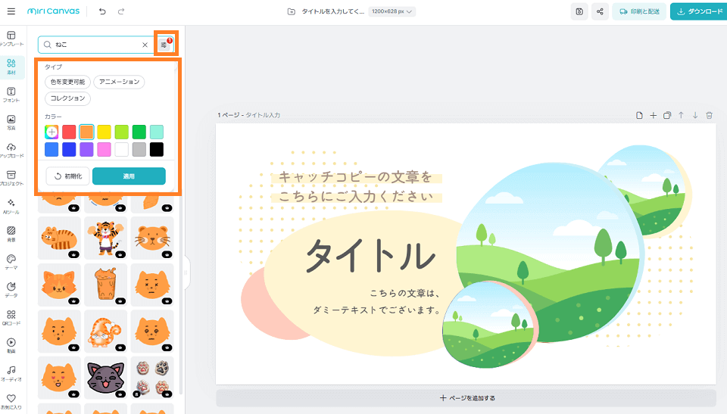The width and height of the screenshot is (727, 414).
Task: Add a new page with the plus icon
Action: [x=653, y=115]
